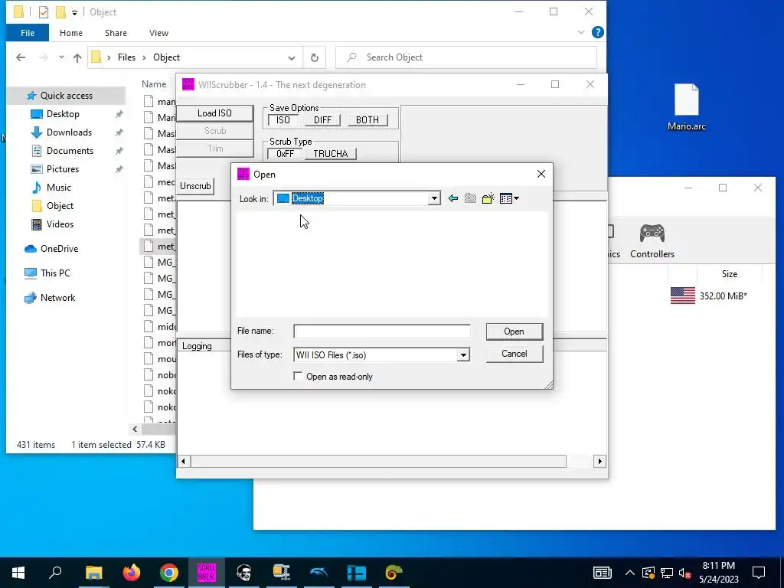
Task: Click Explorer horizontal scrollbar left arrow
Action: coord(135,429)
